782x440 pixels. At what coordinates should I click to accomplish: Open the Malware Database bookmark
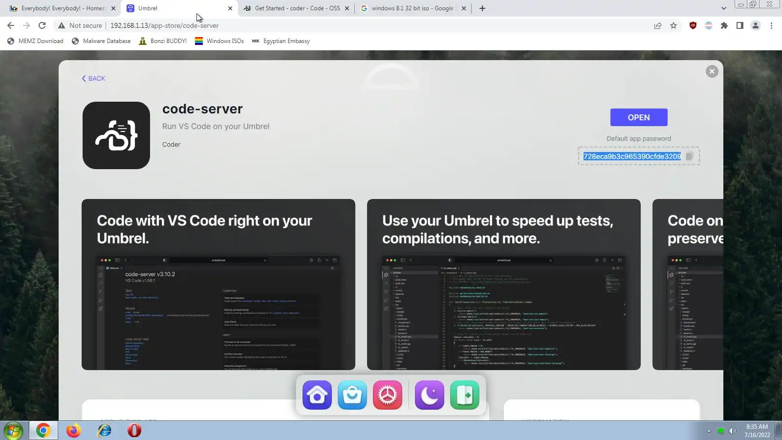[x=101, y=41]
